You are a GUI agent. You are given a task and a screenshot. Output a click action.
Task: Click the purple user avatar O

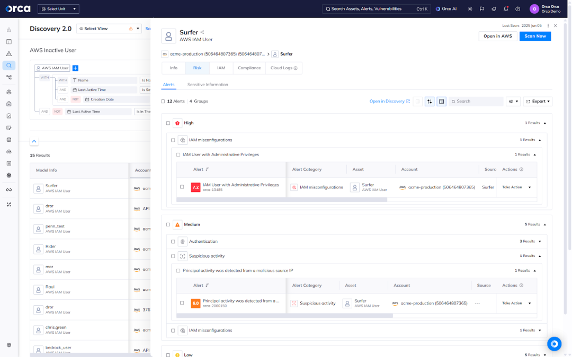tap(534, 9)
